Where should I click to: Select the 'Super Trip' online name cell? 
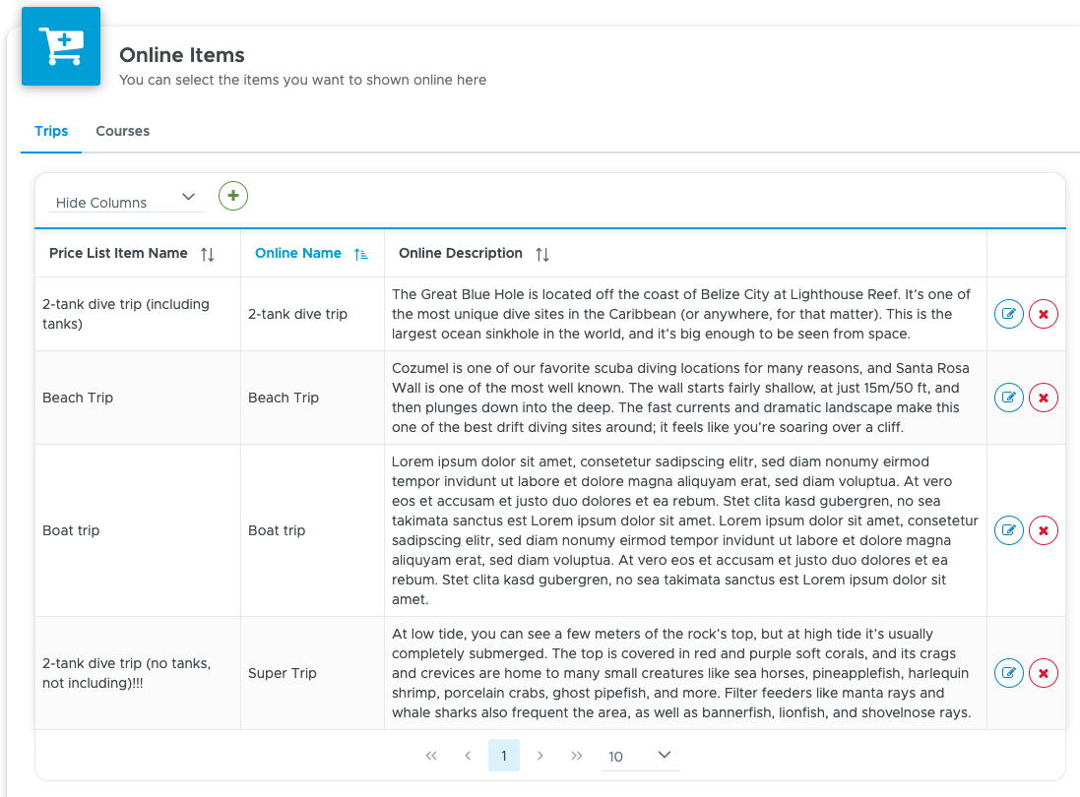(313, 673)
